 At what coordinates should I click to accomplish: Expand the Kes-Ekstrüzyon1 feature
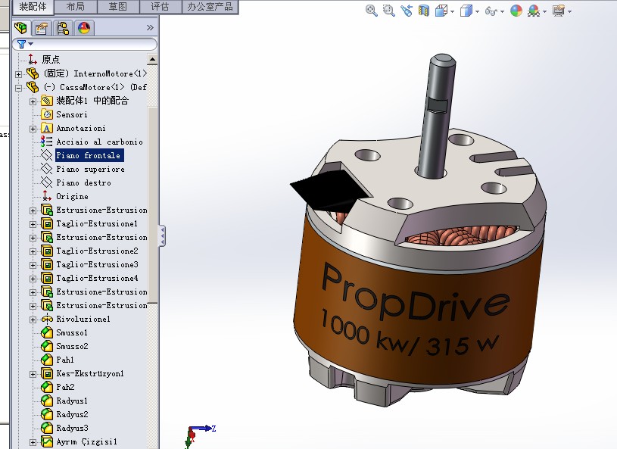(x=33, y=374)
